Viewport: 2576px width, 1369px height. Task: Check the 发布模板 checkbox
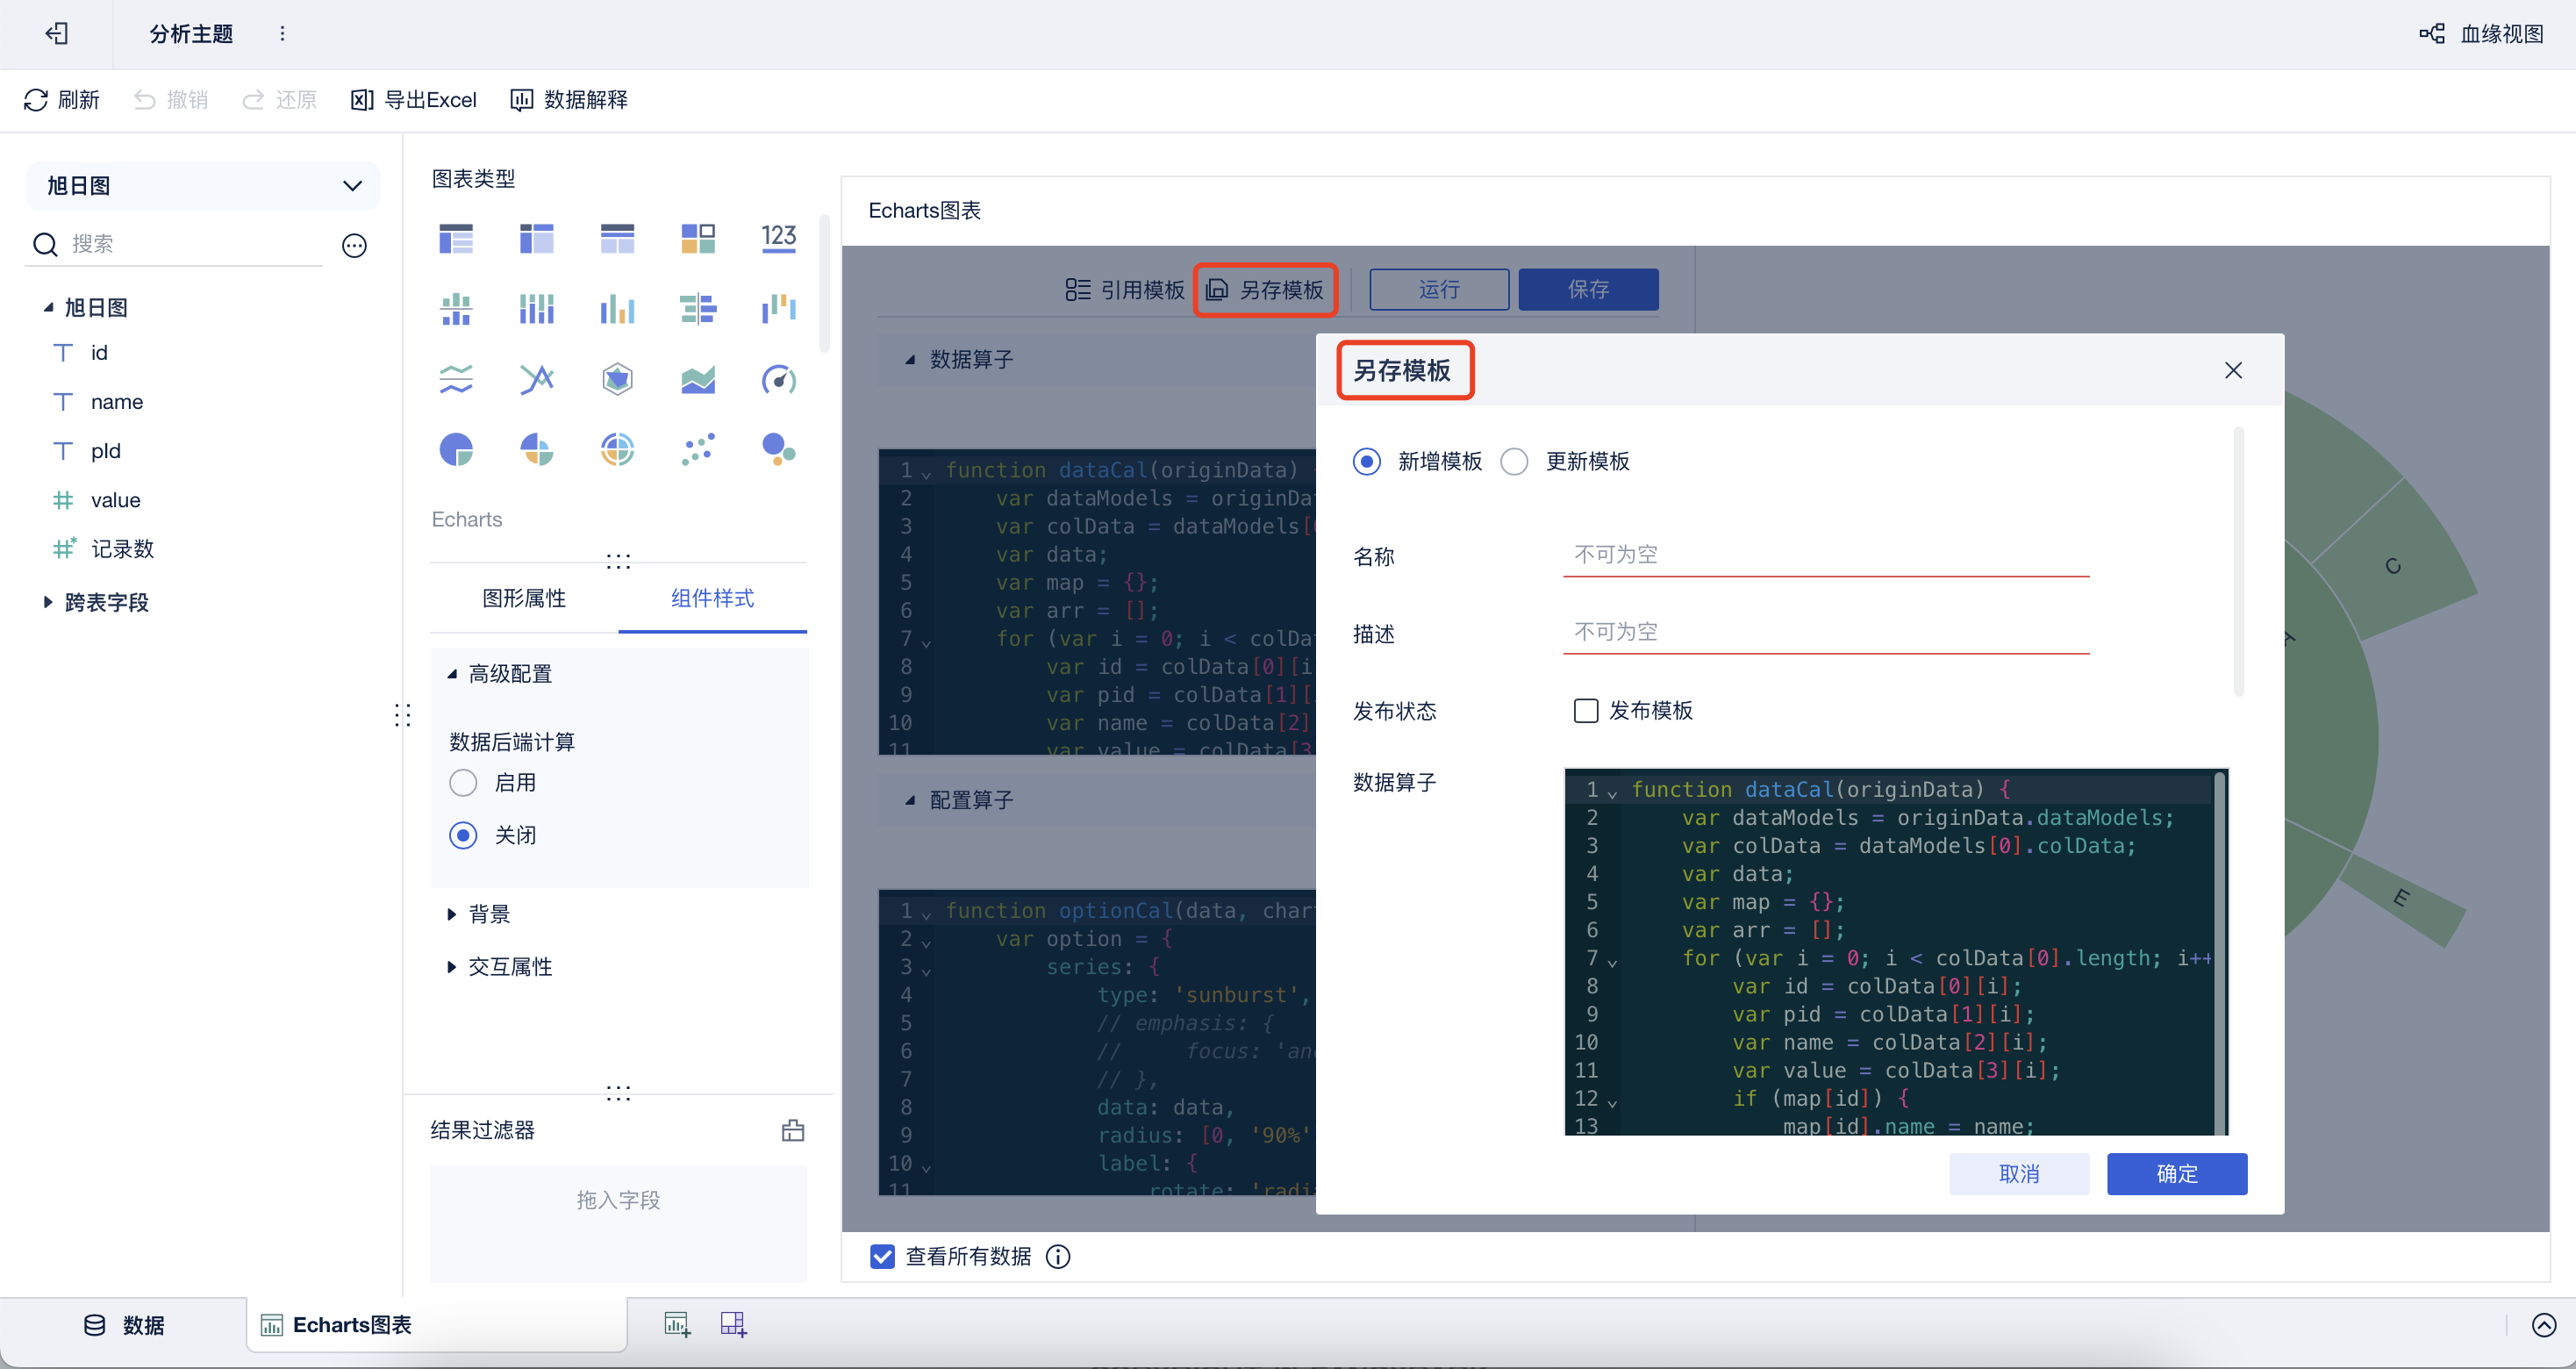(x=1585, y=711)
